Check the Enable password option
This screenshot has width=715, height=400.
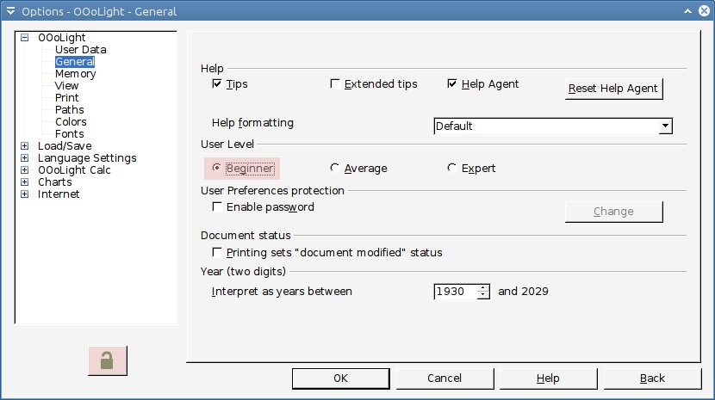pyautogui.click(x=217, y=206)
